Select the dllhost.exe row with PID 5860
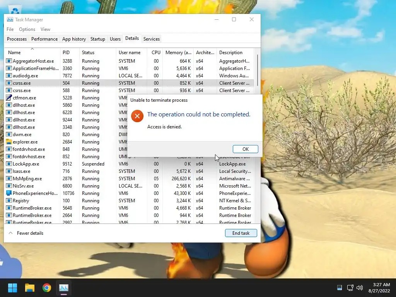The width and height of the screenshot is (396, 297). pos(66,105)
